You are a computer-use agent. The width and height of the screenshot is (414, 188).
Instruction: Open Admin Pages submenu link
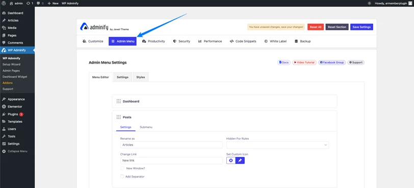pos(11,71)
